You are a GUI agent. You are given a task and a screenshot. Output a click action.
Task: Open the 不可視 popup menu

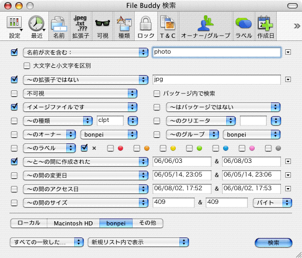[x=80, y=94]
